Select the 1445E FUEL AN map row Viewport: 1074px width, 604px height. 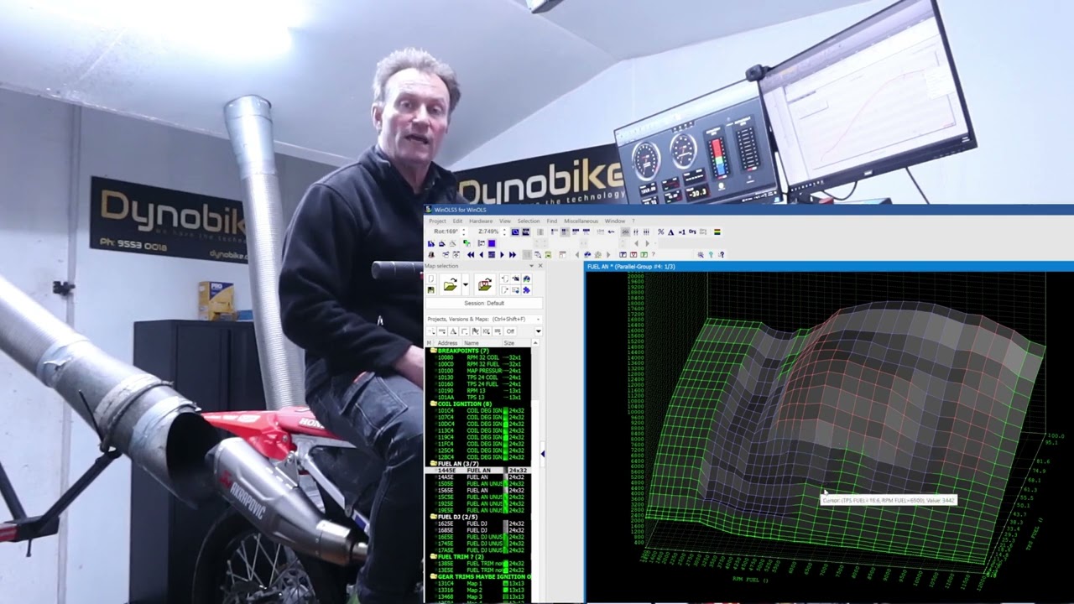pos(478,471)
